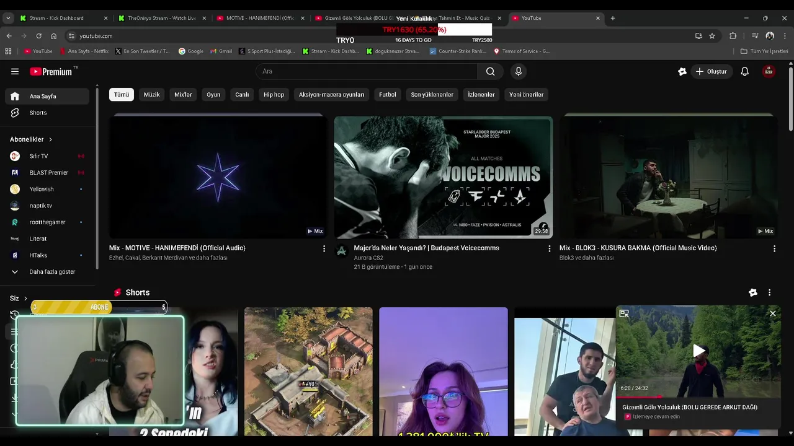This screenshot has height=446, width=794.
Task: Select the Oyun filter chip
Action: (x=213, y=95)
